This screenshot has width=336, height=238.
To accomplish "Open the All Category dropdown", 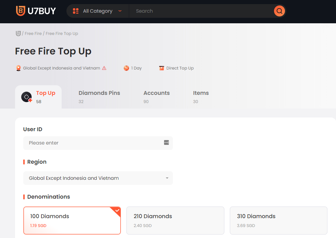I will pos(98,11).
